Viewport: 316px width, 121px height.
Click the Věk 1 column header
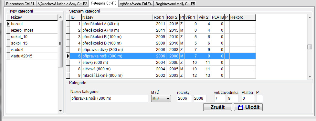point(191,17)
